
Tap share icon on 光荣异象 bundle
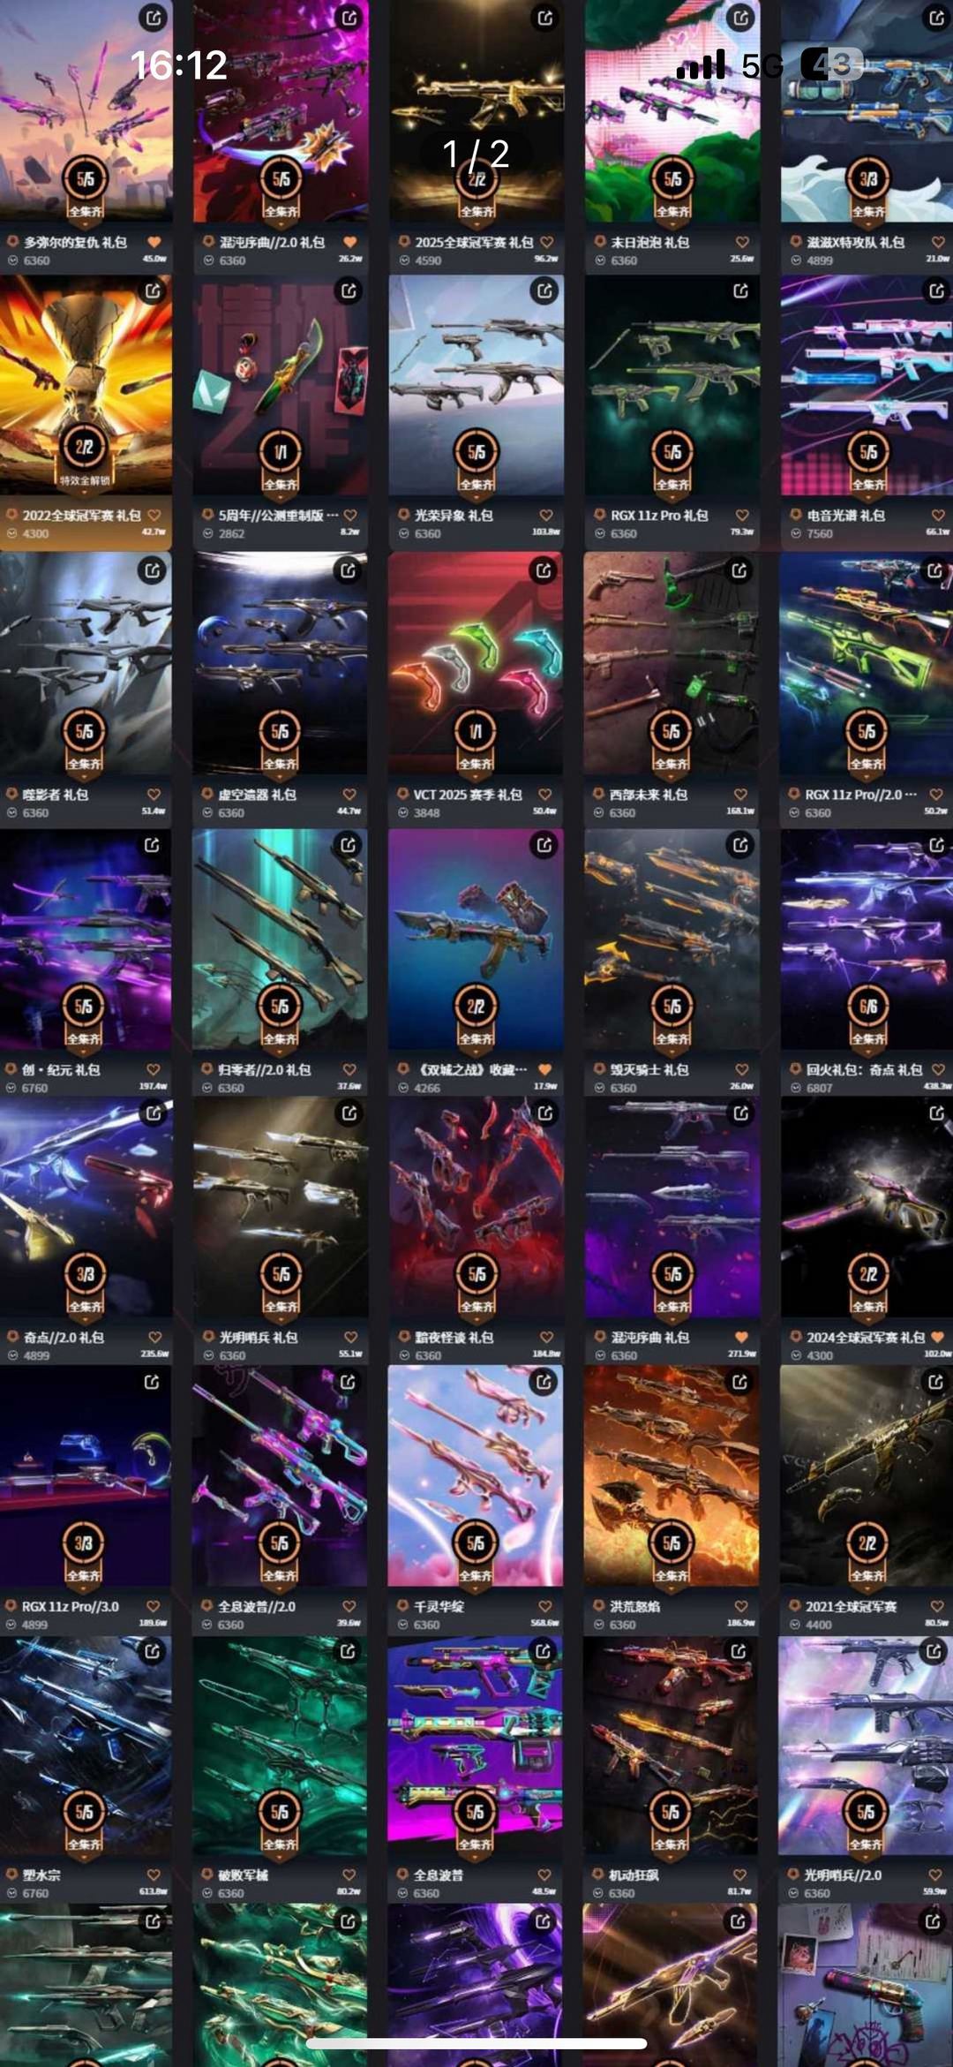point(544,290)
